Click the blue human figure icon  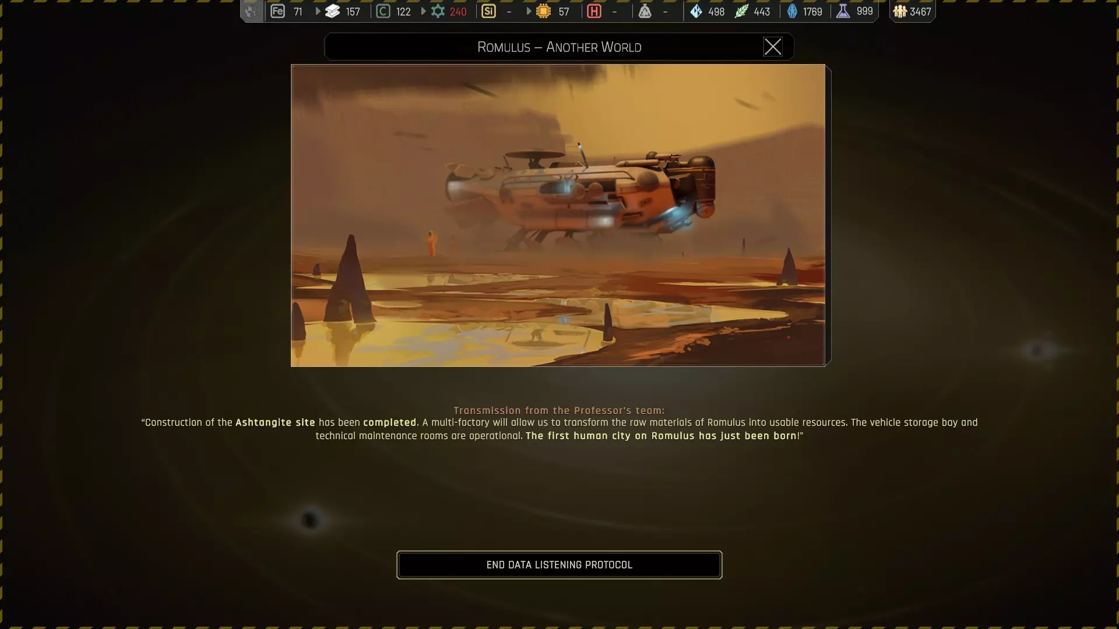(x=792, y=11)
